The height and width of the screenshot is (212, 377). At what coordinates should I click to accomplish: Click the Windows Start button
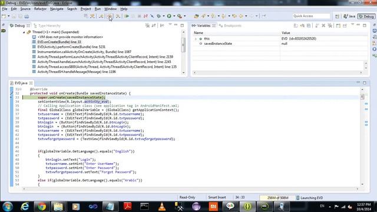[8, 207]
